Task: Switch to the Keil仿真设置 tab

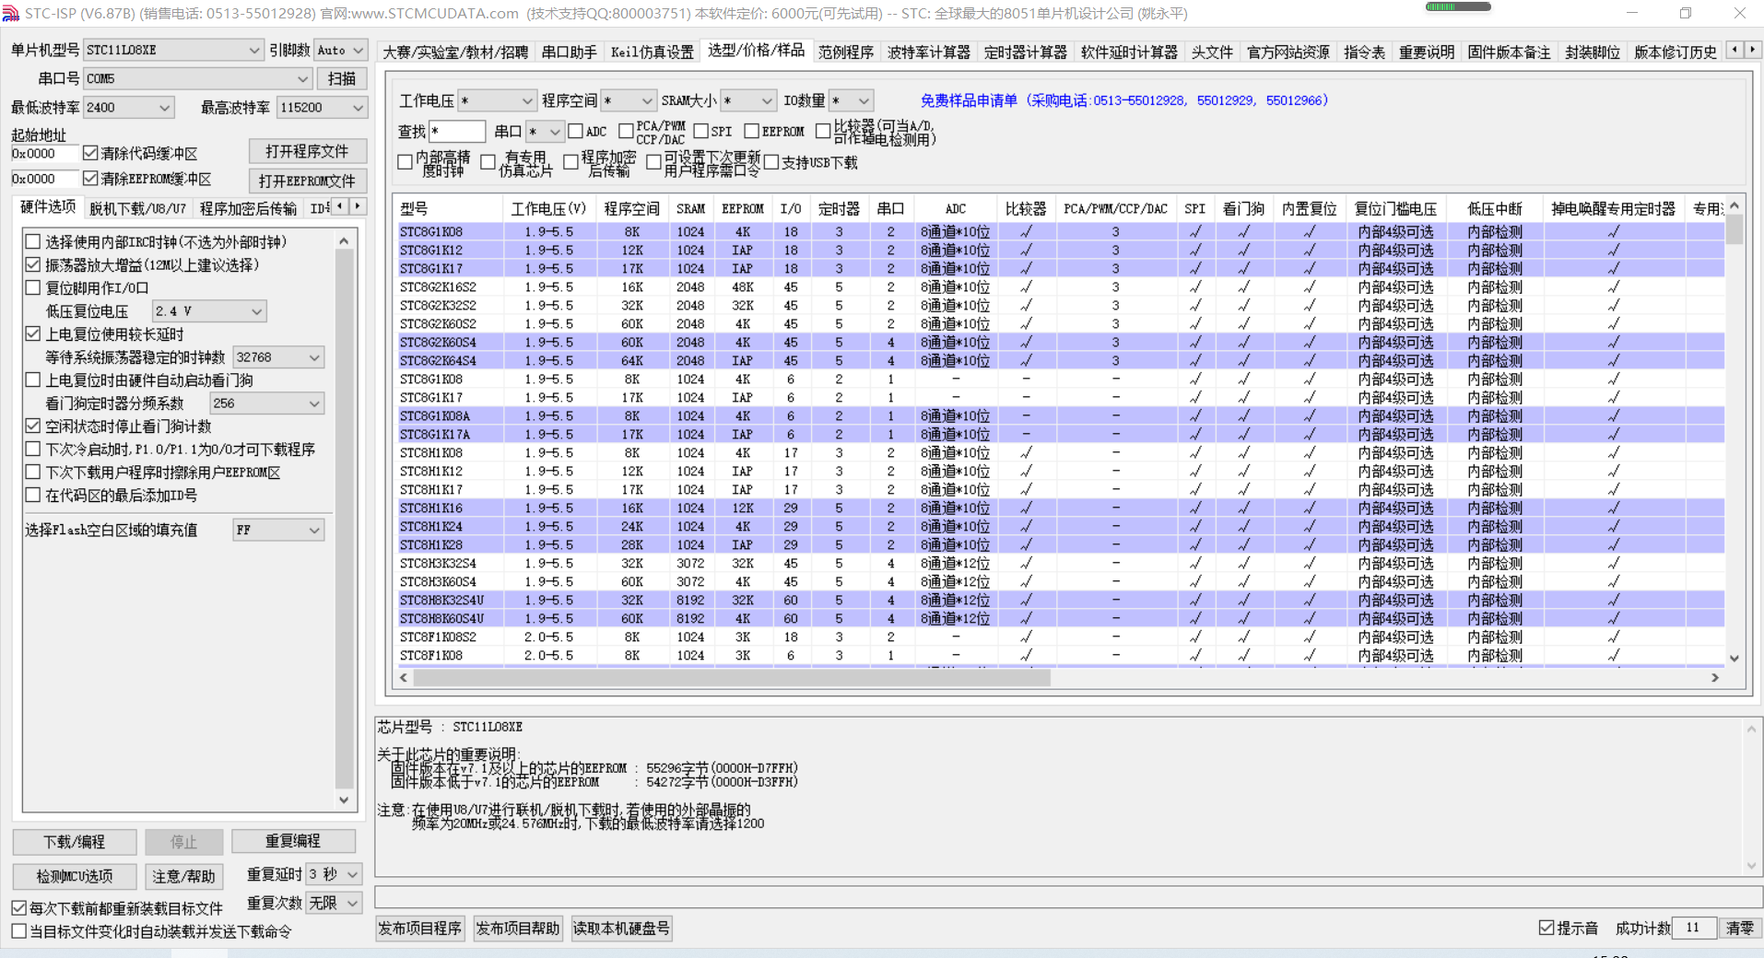Action: coord(652,52)
